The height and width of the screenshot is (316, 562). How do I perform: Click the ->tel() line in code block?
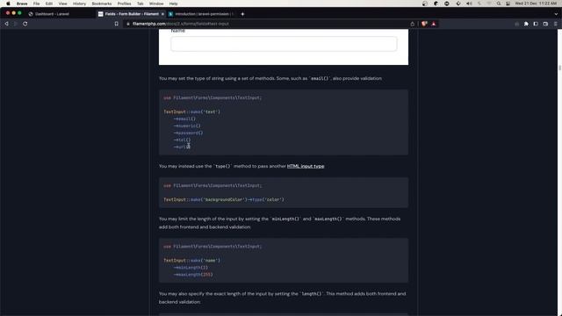pos(182,140)
